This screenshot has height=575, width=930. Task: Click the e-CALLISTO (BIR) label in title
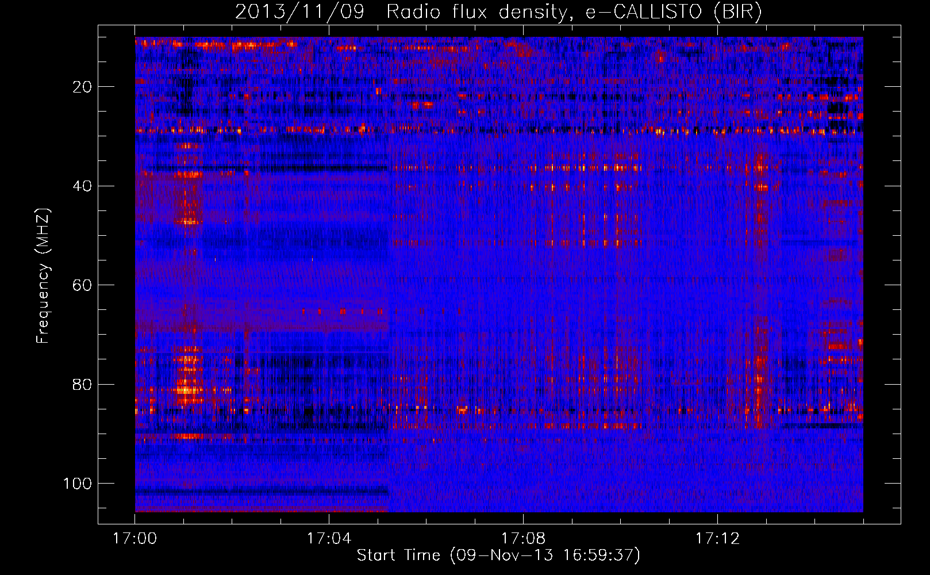(x=673, y=12)
